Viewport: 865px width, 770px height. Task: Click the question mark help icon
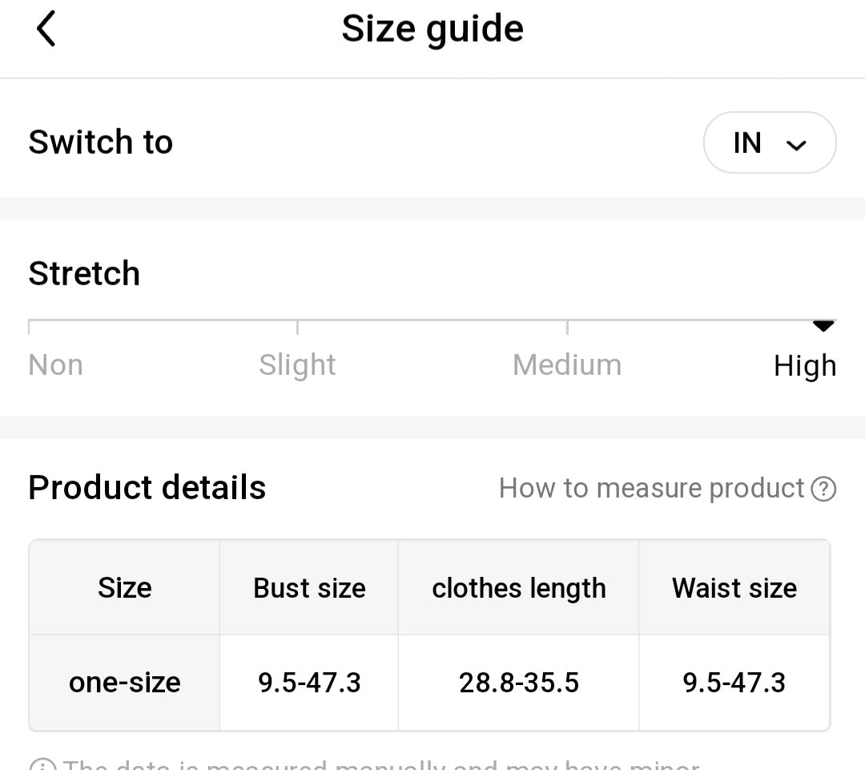(x=823, y=488)
